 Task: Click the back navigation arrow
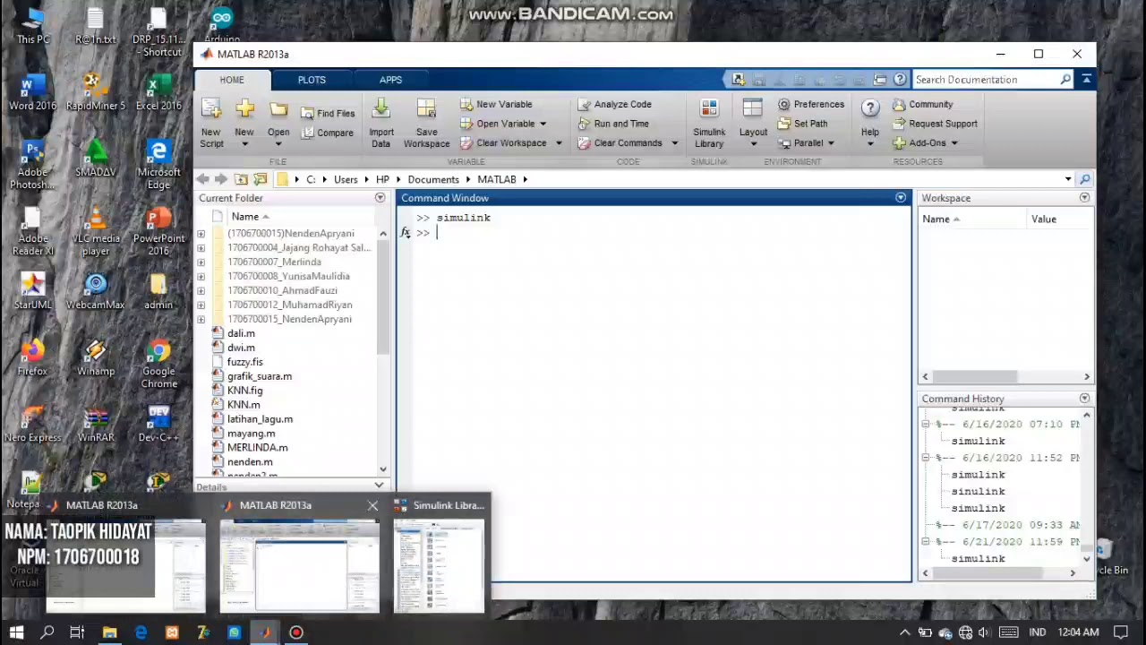(x=203, y=179)
